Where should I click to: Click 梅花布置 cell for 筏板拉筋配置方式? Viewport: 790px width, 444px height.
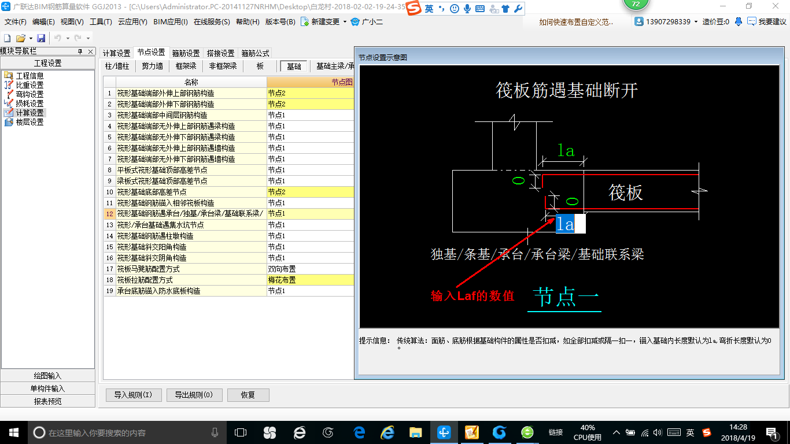[311, 280]
